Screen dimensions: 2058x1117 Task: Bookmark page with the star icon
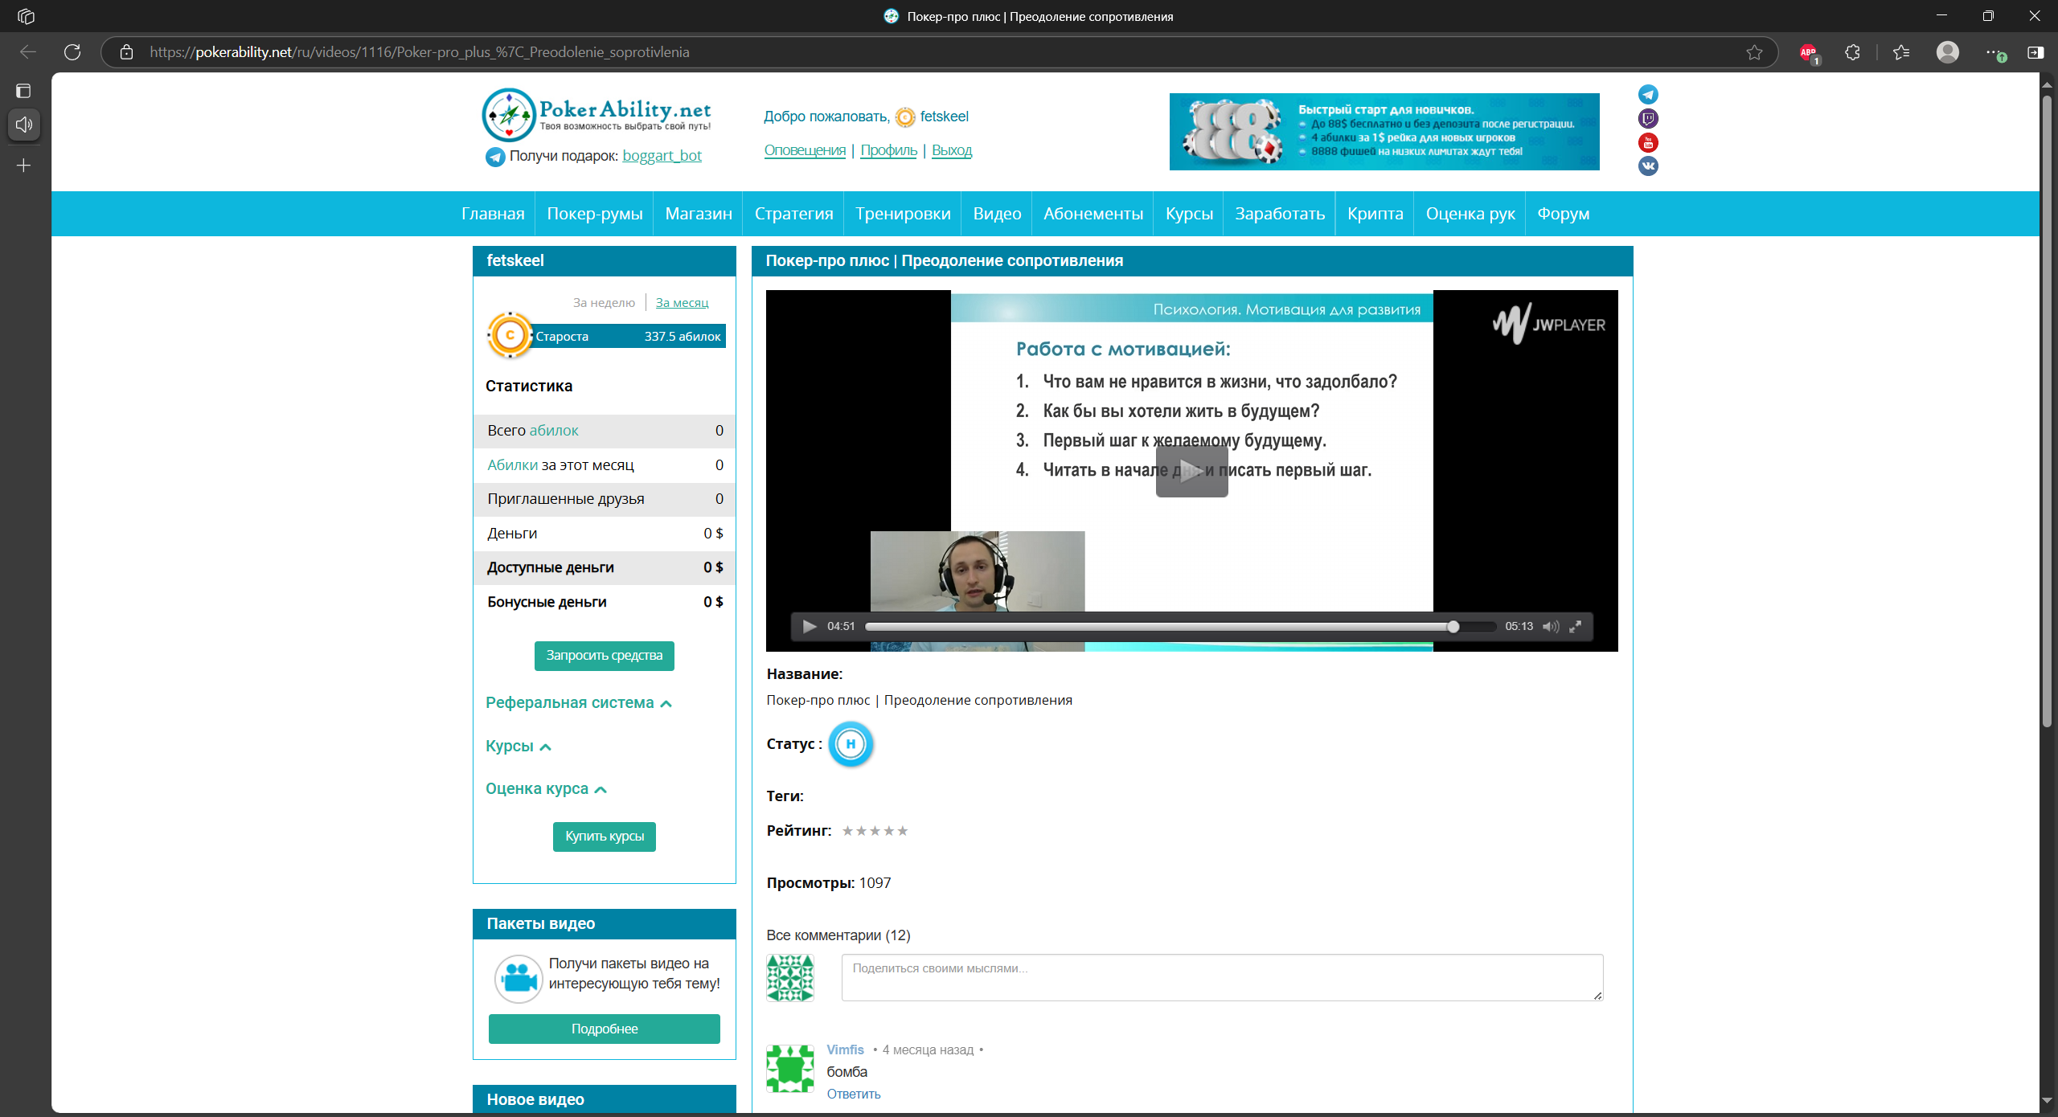coord(1754,52)
